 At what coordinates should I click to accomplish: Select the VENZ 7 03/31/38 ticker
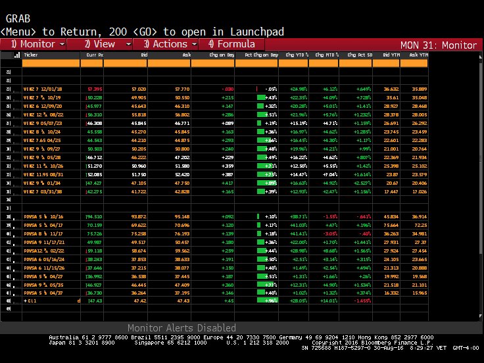pos(43,191)
